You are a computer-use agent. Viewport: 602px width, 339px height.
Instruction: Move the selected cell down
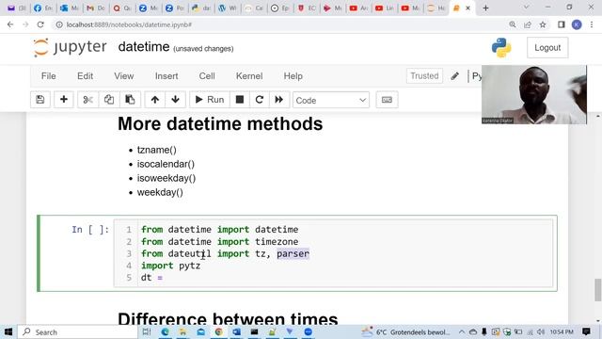[176, 100]
